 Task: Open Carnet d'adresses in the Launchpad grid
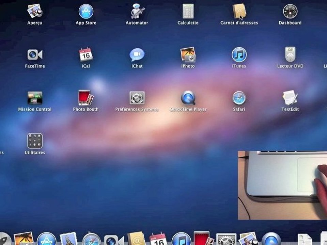click(x=239, y=11)
